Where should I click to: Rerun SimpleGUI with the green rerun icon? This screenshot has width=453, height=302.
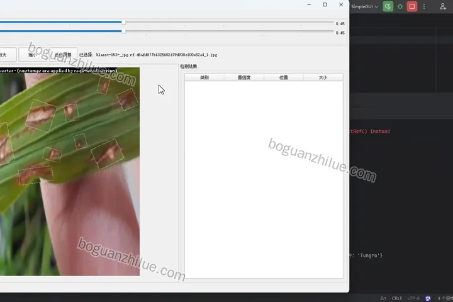point(388,6)
